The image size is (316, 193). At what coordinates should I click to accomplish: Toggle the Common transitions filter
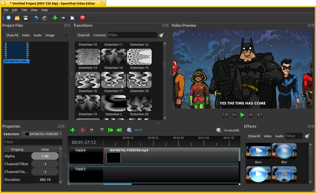pyautogui.click(x=100, y=35)
